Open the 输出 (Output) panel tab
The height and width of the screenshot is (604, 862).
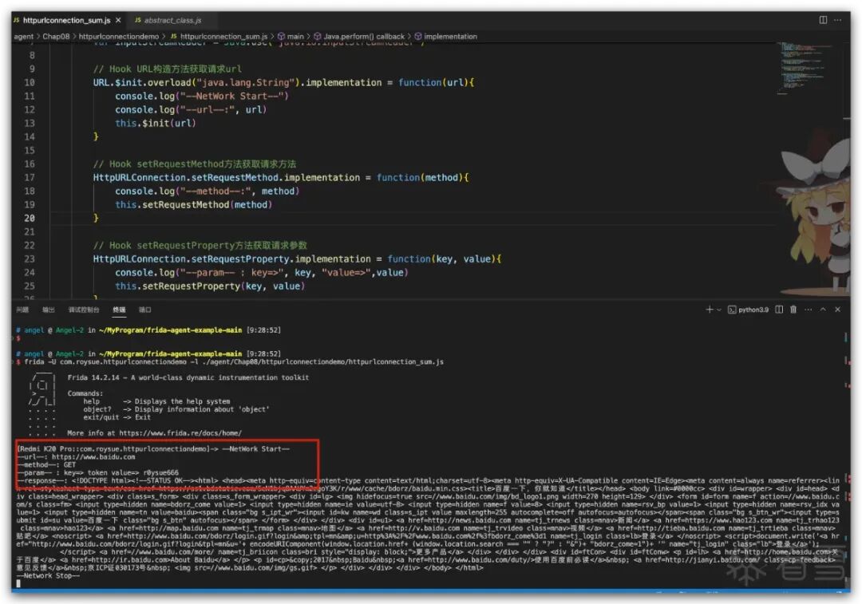point(49,310)
